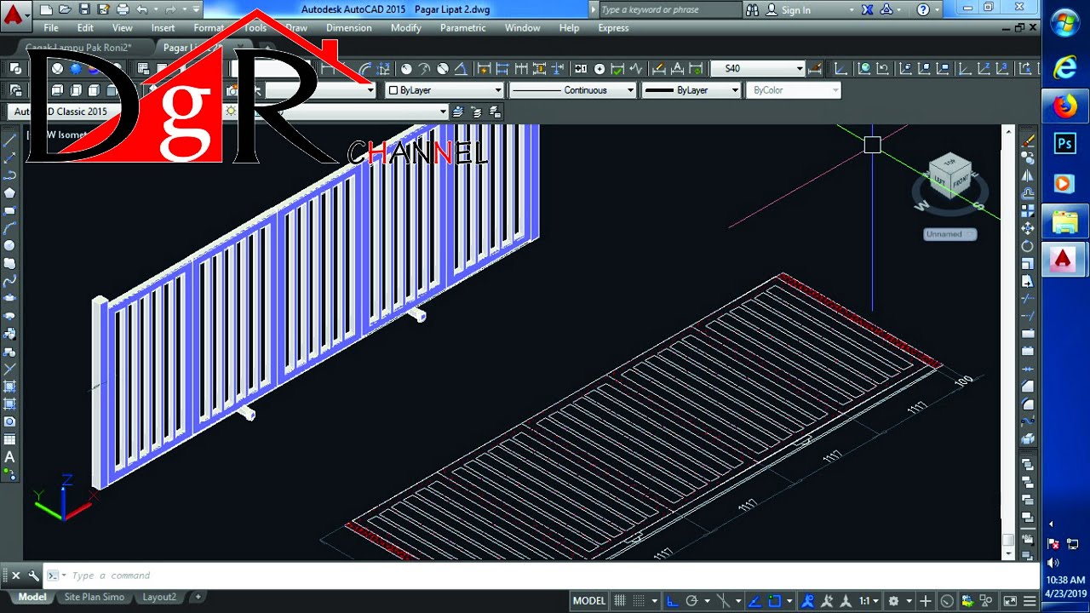Toggle Ortho mode in the status bar
This screenshot has width=1090, height=613.
coord(672,601)
